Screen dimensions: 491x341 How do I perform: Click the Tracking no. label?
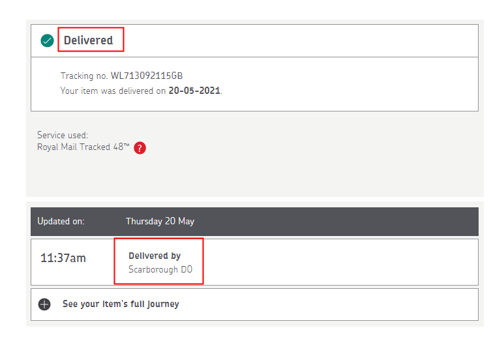tap(84, 76)
